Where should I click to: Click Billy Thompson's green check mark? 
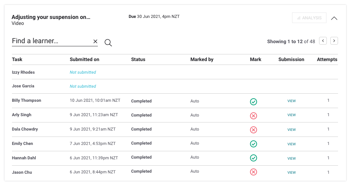254,102
